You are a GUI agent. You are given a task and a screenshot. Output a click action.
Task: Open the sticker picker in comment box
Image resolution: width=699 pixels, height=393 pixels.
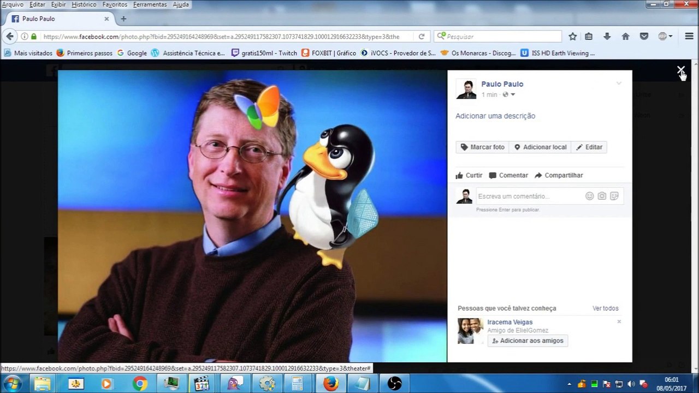614,196
